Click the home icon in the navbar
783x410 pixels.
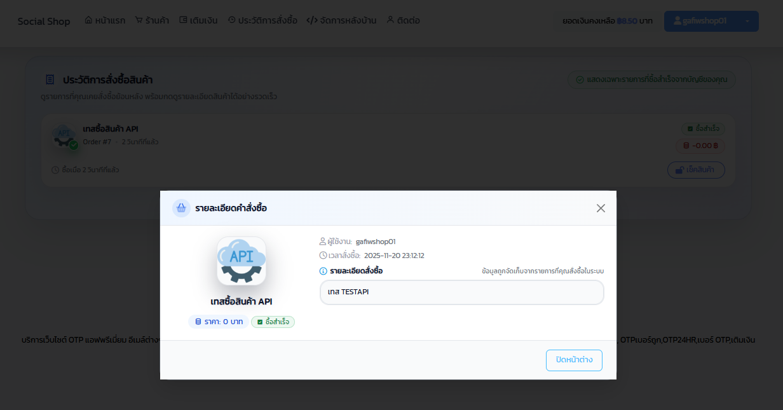pos(88,20)
